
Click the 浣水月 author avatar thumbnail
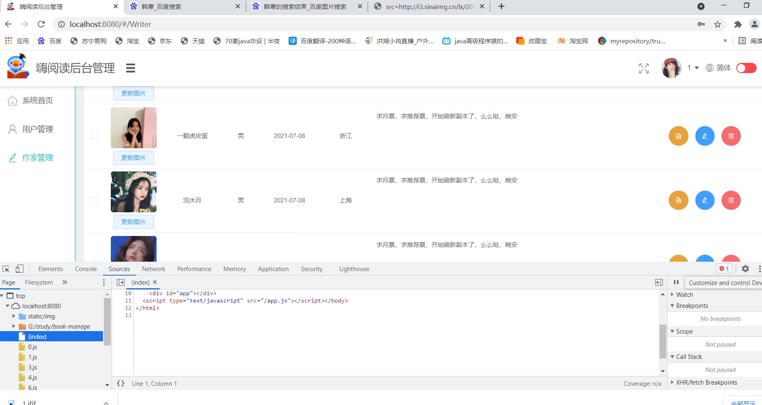(133, 192)
